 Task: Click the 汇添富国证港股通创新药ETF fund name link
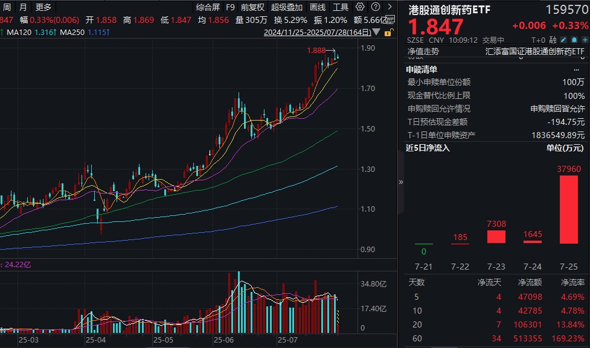534,51
